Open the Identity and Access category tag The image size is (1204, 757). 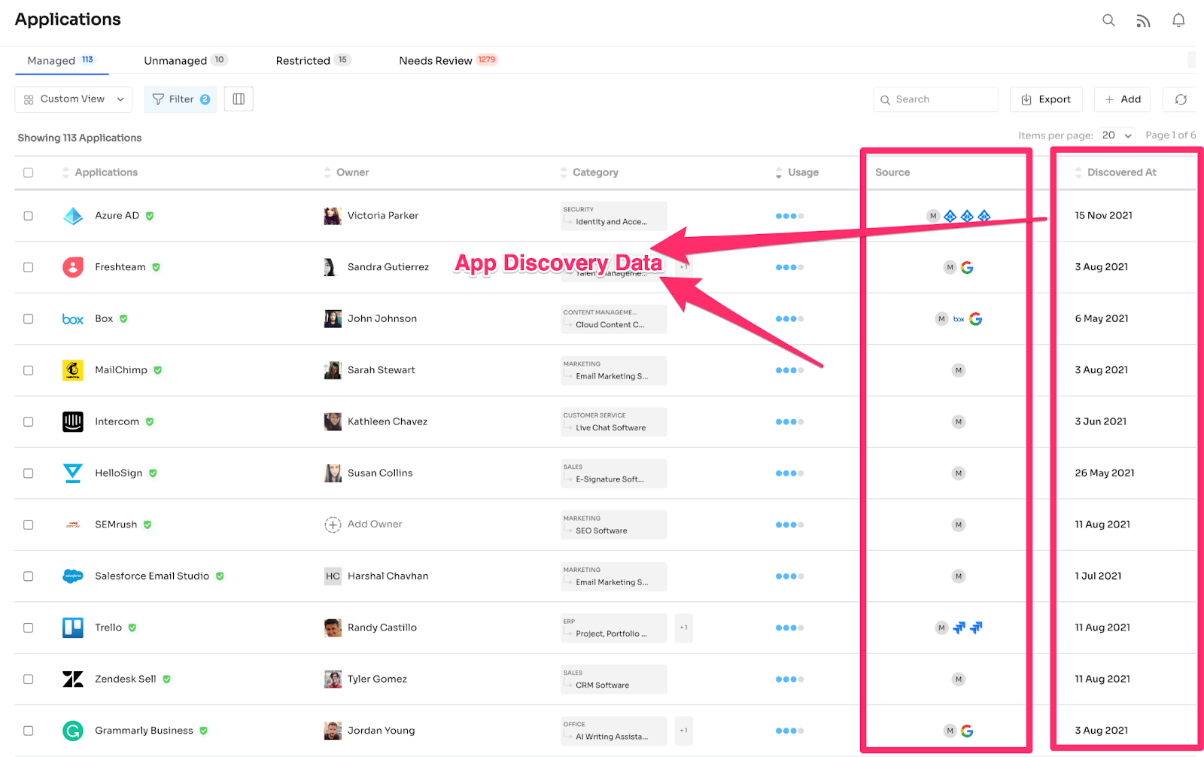(613, 216)
